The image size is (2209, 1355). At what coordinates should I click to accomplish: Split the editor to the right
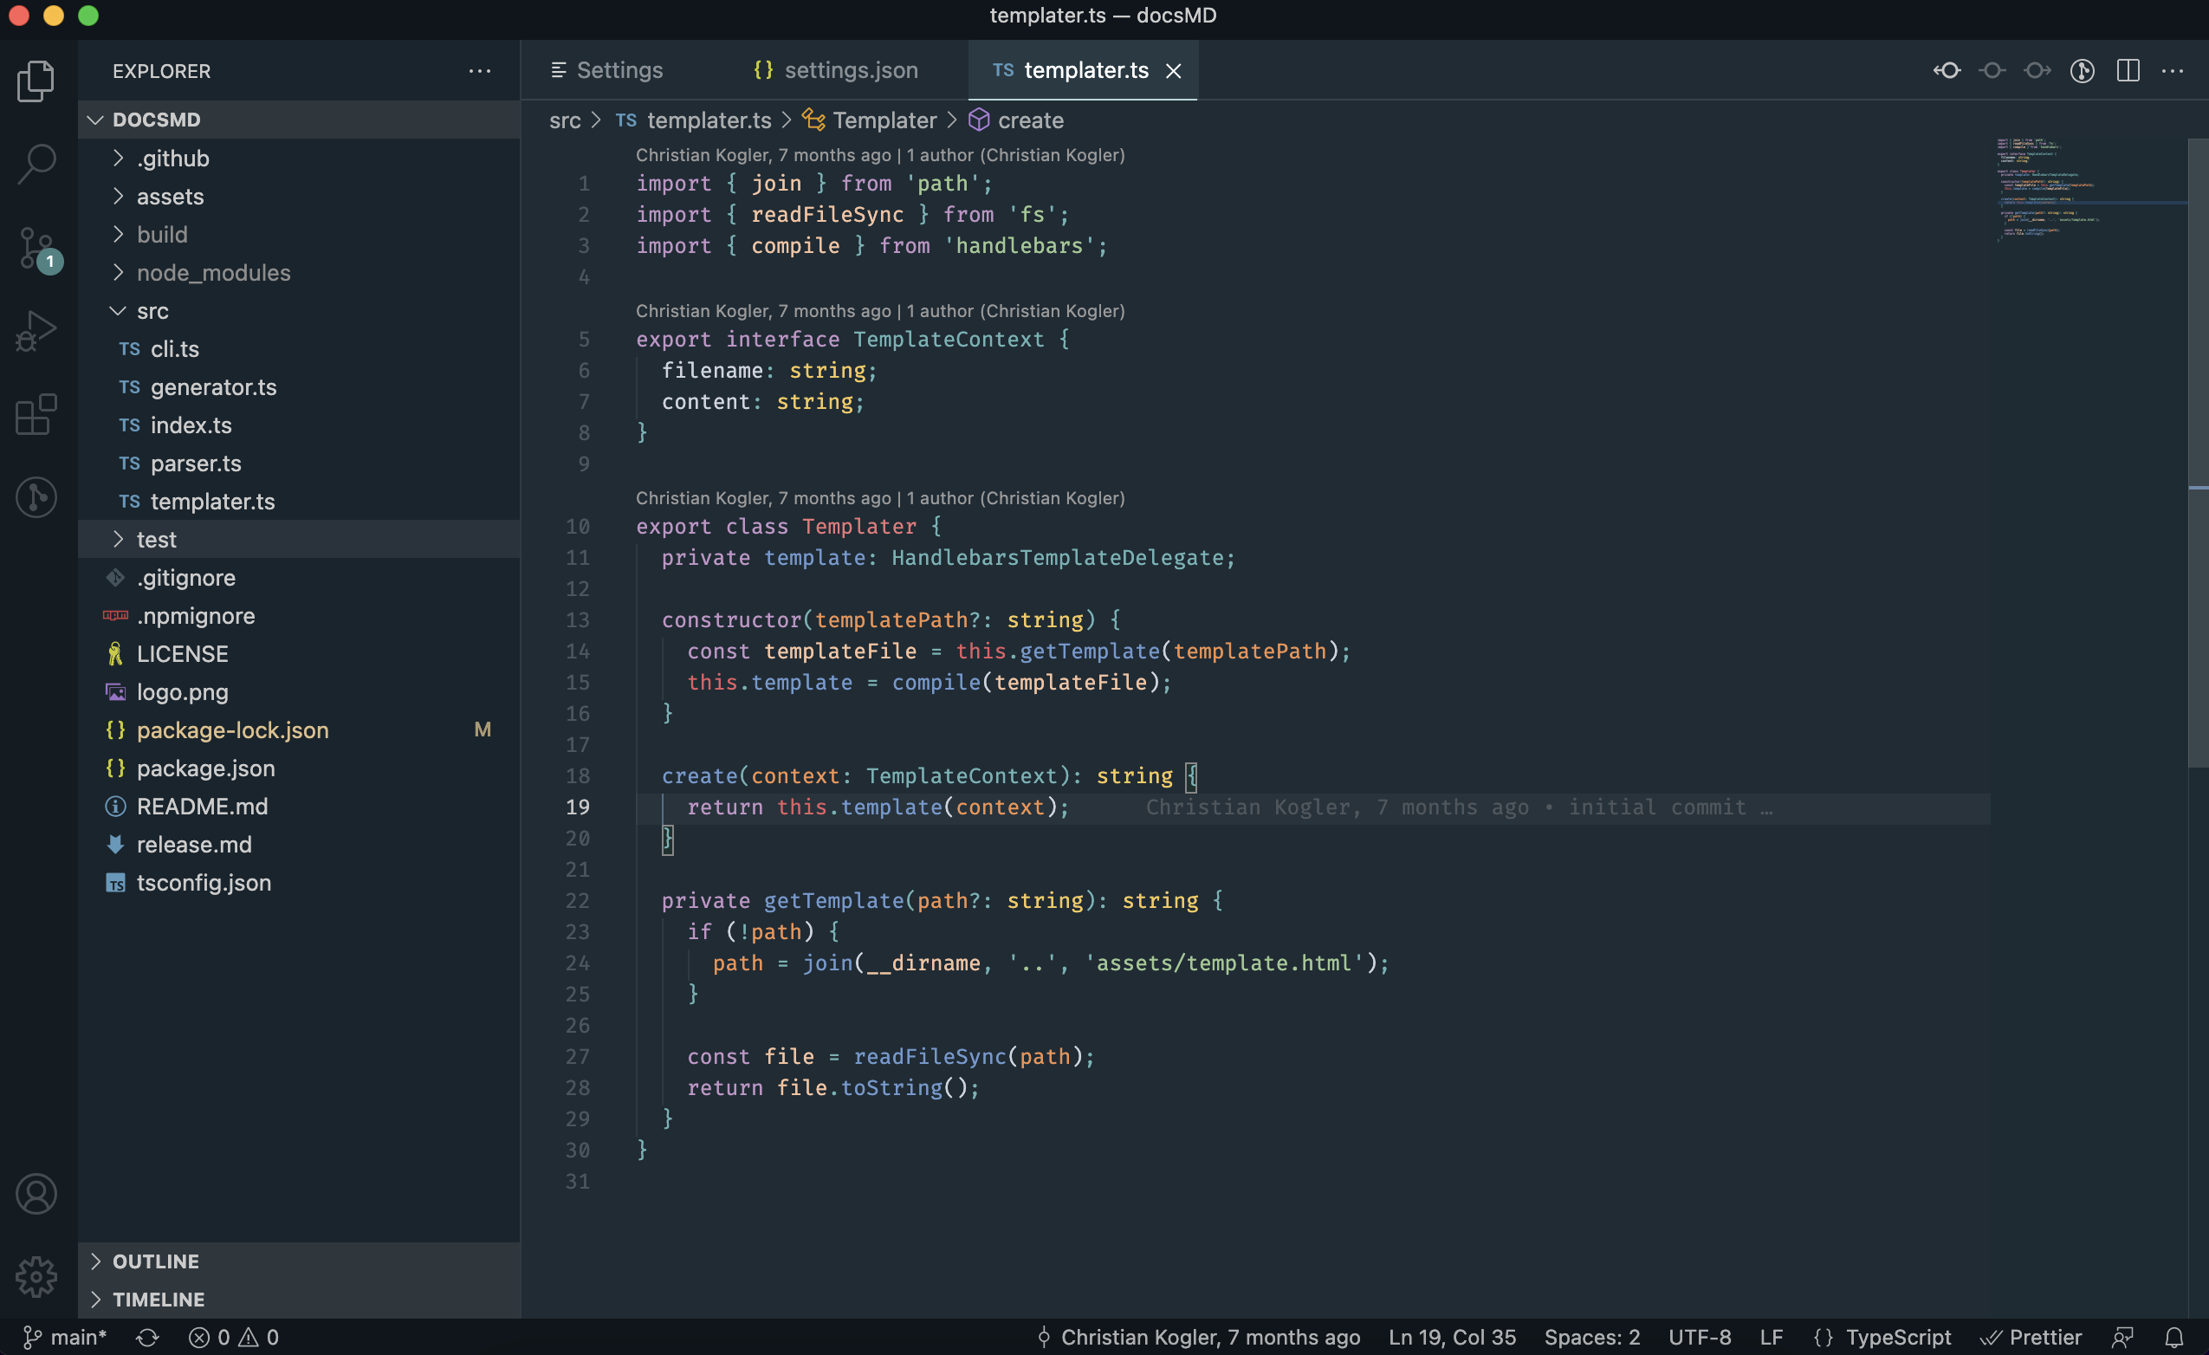[2128, 70]
